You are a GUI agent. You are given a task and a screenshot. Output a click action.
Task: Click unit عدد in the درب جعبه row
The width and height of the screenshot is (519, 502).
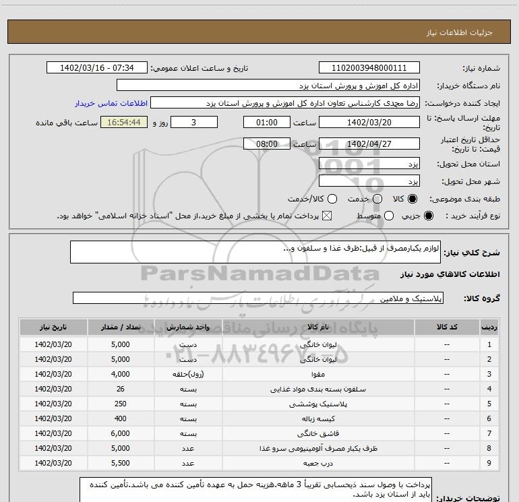point(188,464)
